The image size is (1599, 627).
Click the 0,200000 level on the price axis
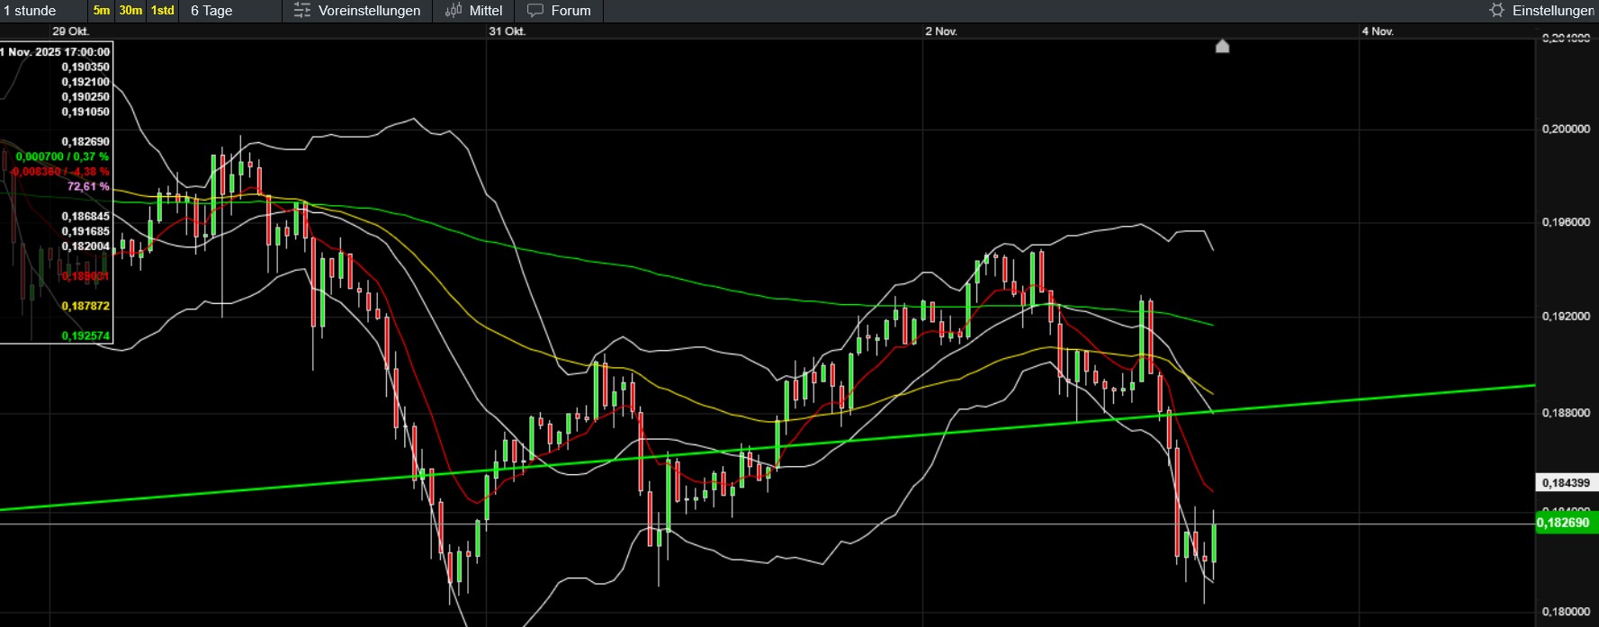click(x=1566, y=130)
